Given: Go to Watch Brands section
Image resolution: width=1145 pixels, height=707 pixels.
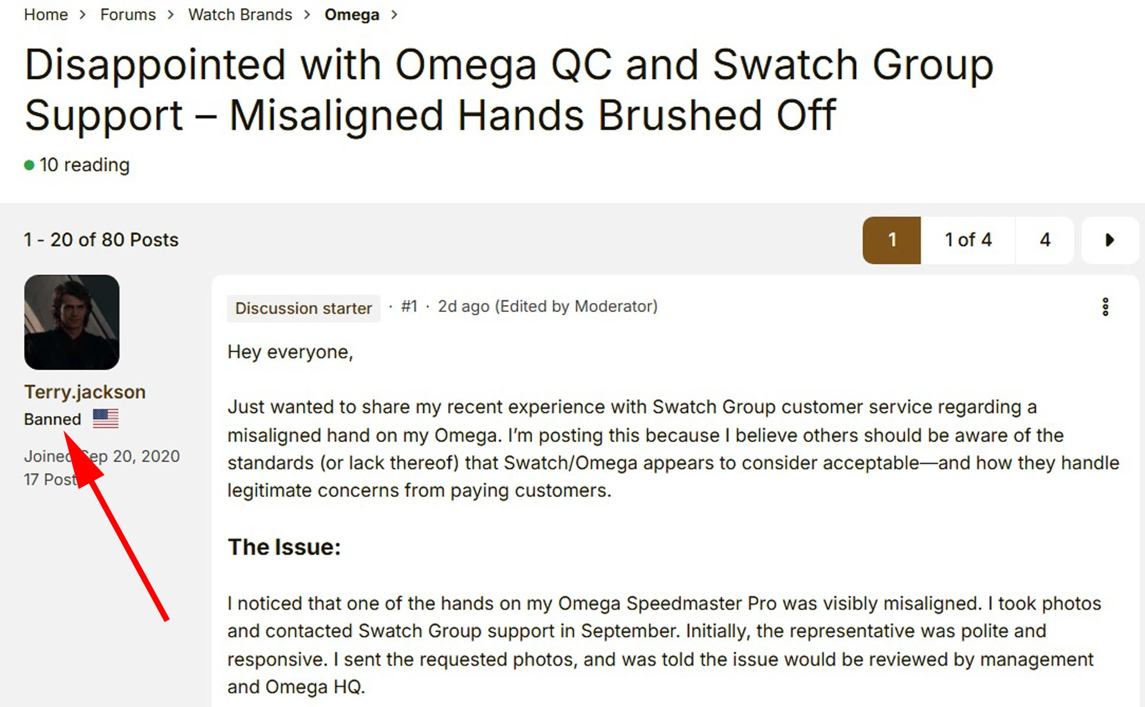Looking at the screenshot, I should 240,15.
